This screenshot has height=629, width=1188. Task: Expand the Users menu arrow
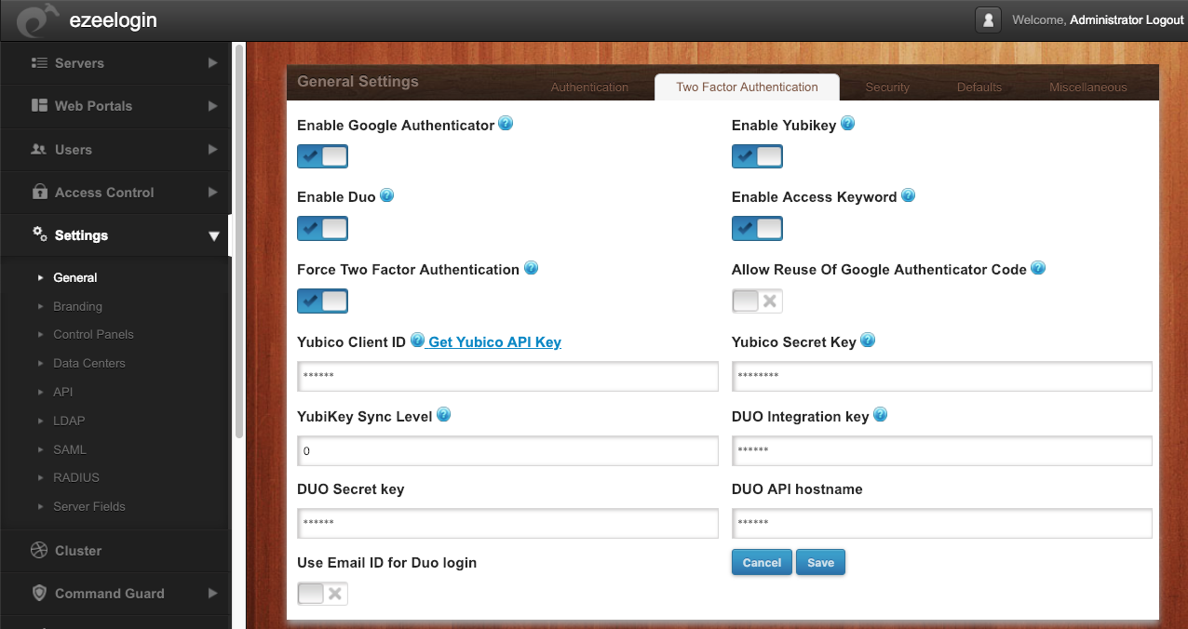click(x=213, y=149)
